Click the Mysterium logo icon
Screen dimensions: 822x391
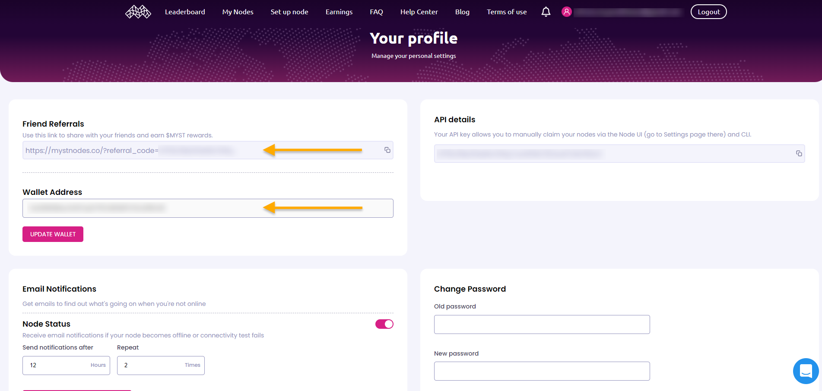(x=138, y=12)
